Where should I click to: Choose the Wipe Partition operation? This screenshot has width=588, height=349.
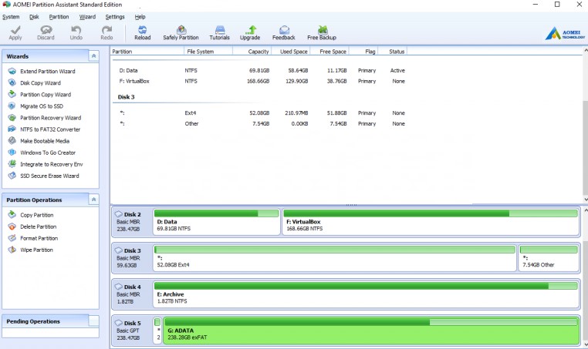[x=36, y=250]
